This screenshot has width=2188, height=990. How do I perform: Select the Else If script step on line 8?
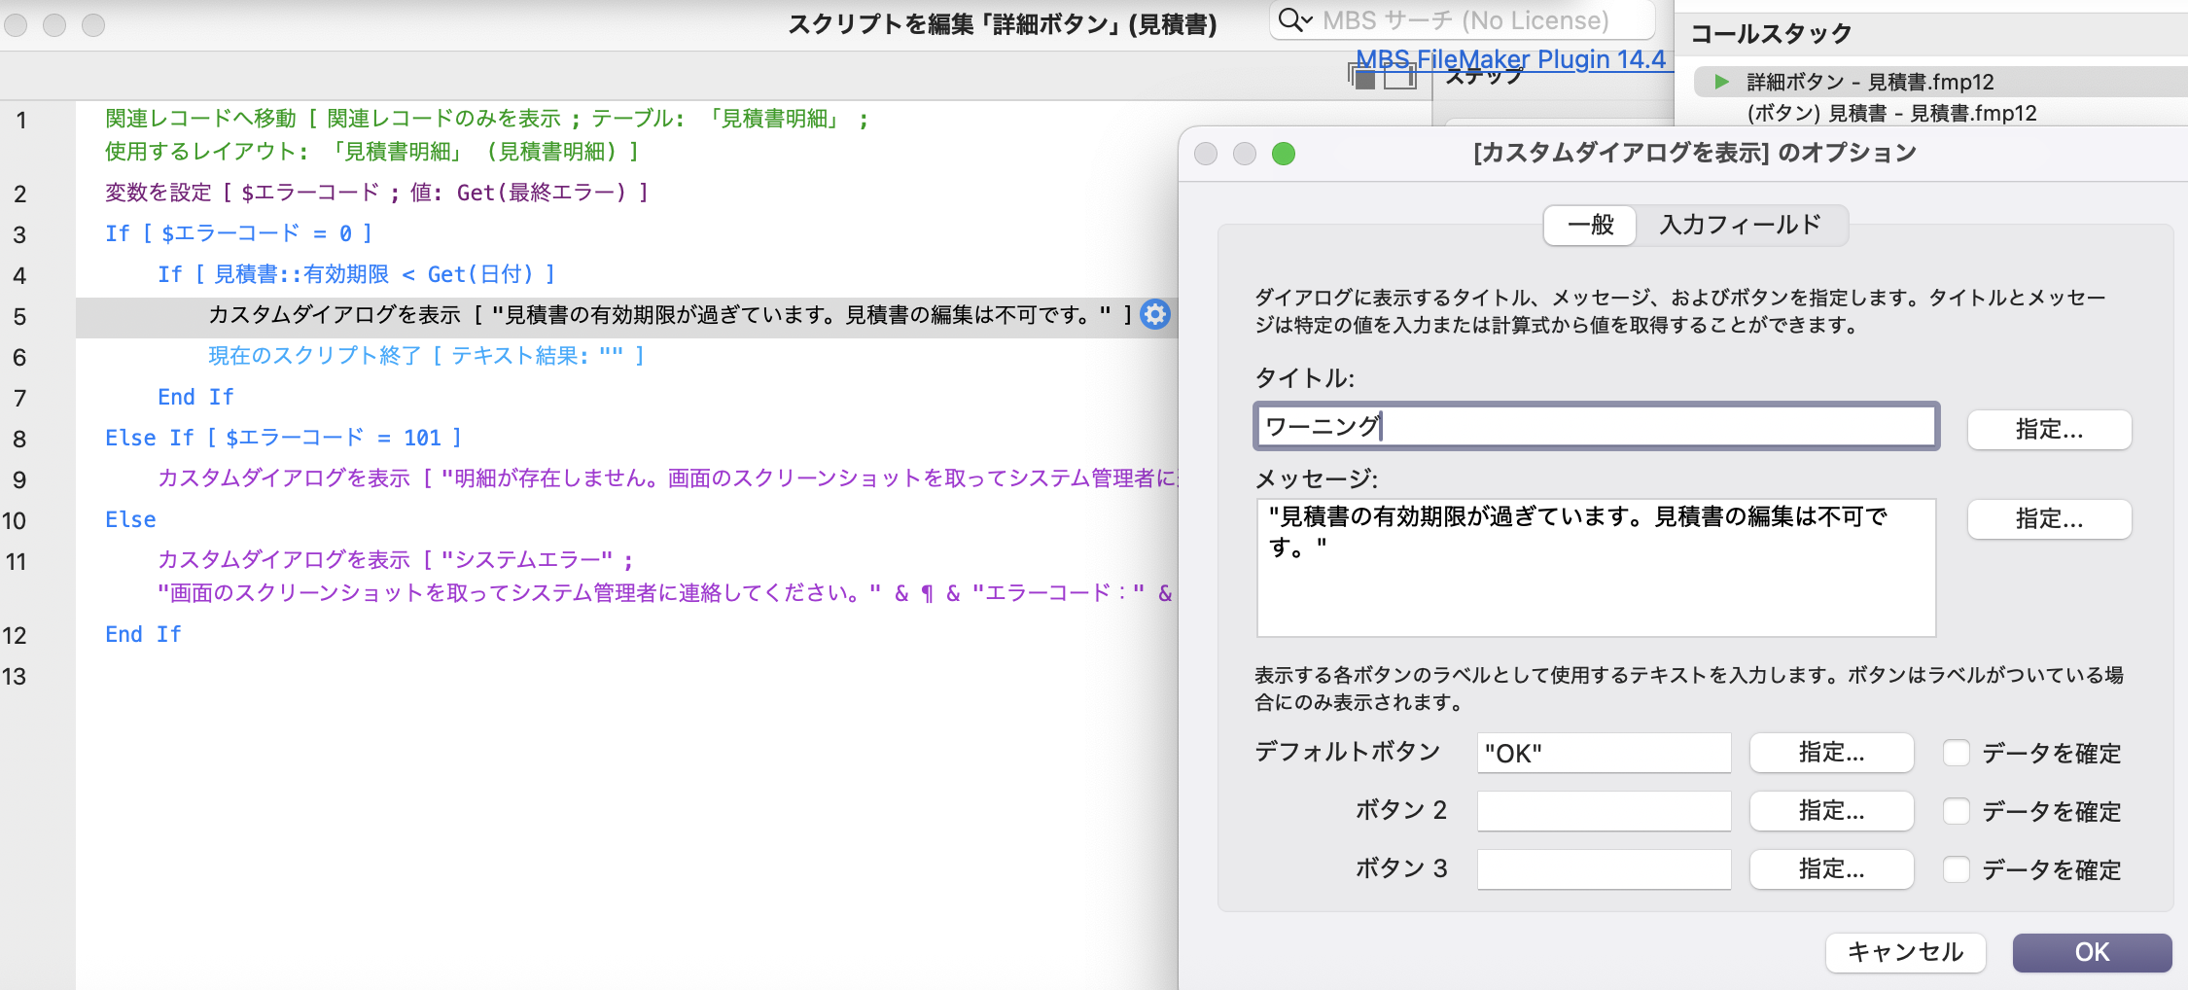point(282,438)
